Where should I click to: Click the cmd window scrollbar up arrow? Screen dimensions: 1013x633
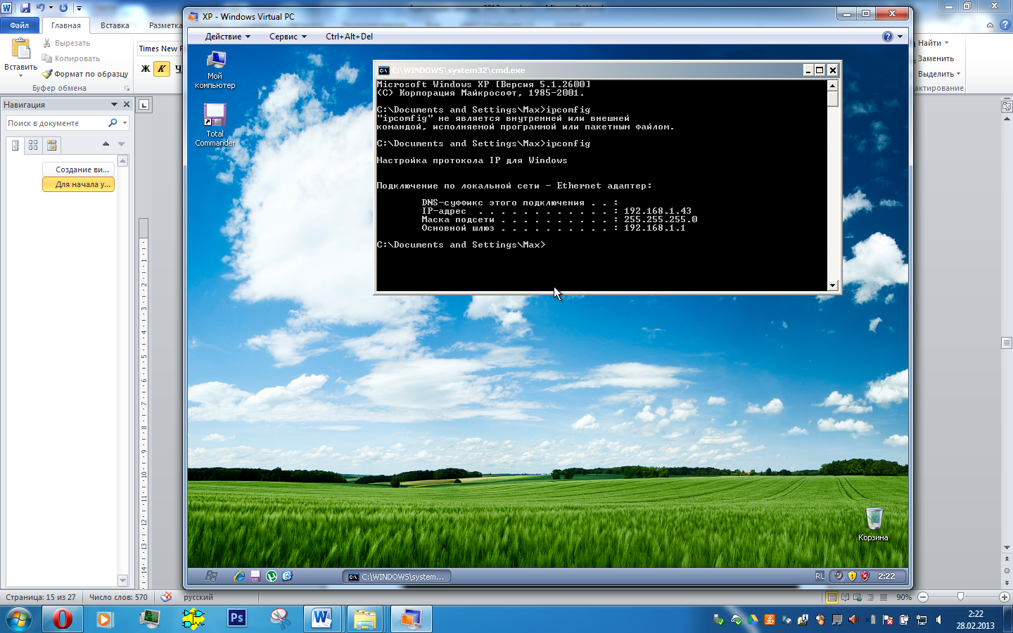[x=833, y=85]
